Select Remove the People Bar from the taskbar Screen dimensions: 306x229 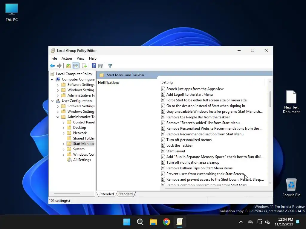pos(198,117)
